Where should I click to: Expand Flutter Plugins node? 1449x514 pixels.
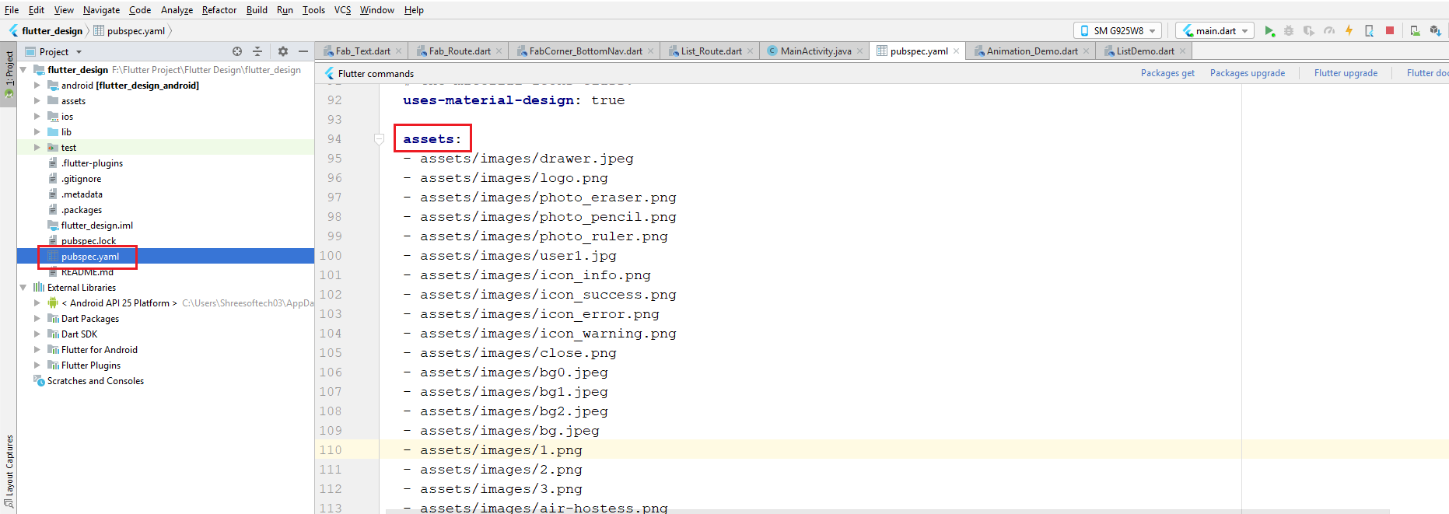[37, 365]
